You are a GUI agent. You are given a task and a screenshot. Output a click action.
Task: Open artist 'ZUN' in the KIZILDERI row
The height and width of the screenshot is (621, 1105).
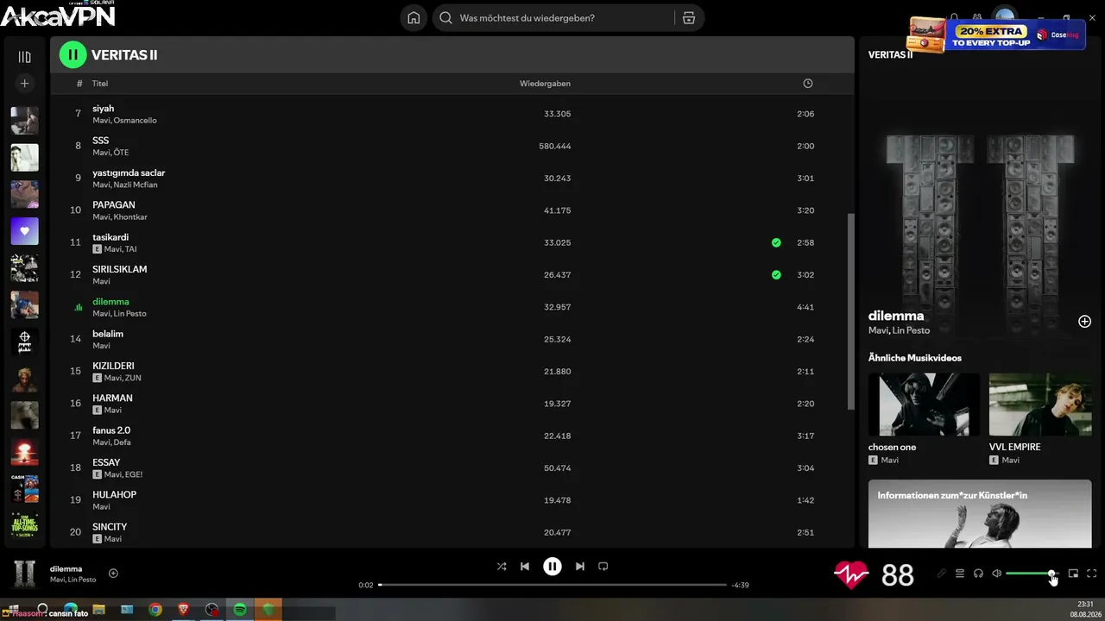point(133,378)
